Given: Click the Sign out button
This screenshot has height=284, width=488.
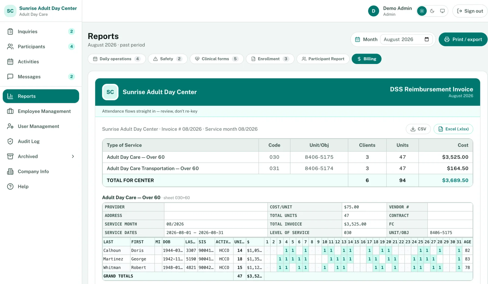Looking at the screenshot, I should pyautogui.click(x=470, y=11).
